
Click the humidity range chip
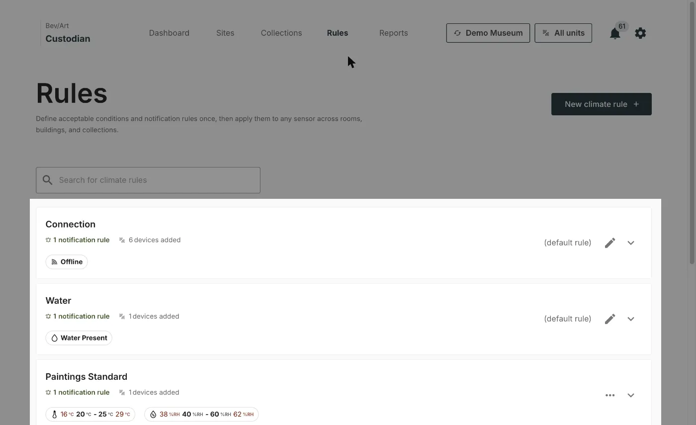(x=201, y=414)
